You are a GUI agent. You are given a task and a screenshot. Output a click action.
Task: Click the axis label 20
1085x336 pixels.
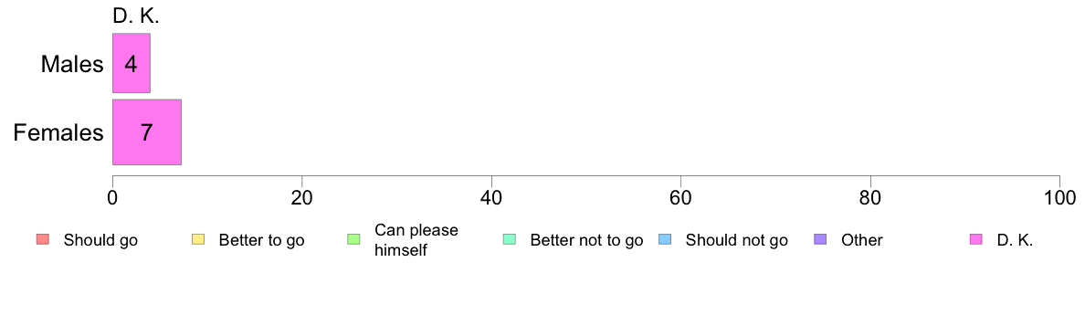click(x=301, y=197)
